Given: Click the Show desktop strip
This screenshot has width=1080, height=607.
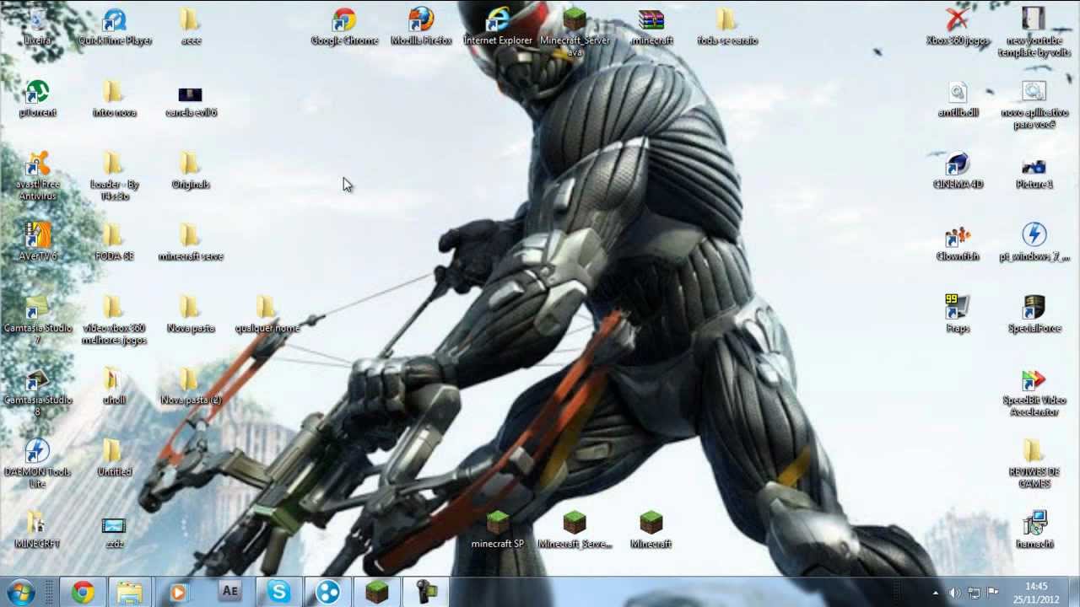Looking at the screenshot, I should (1074, 592).
